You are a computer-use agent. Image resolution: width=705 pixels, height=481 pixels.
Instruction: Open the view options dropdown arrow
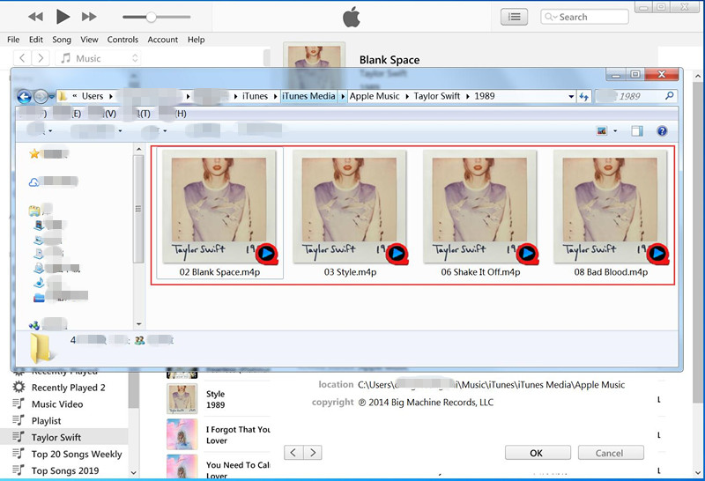click(615, 130)
